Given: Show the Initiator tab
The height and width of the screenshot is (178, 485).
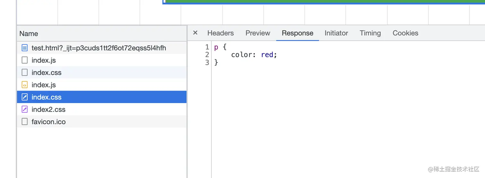Looking at the screenshot, I should [336, 33].
